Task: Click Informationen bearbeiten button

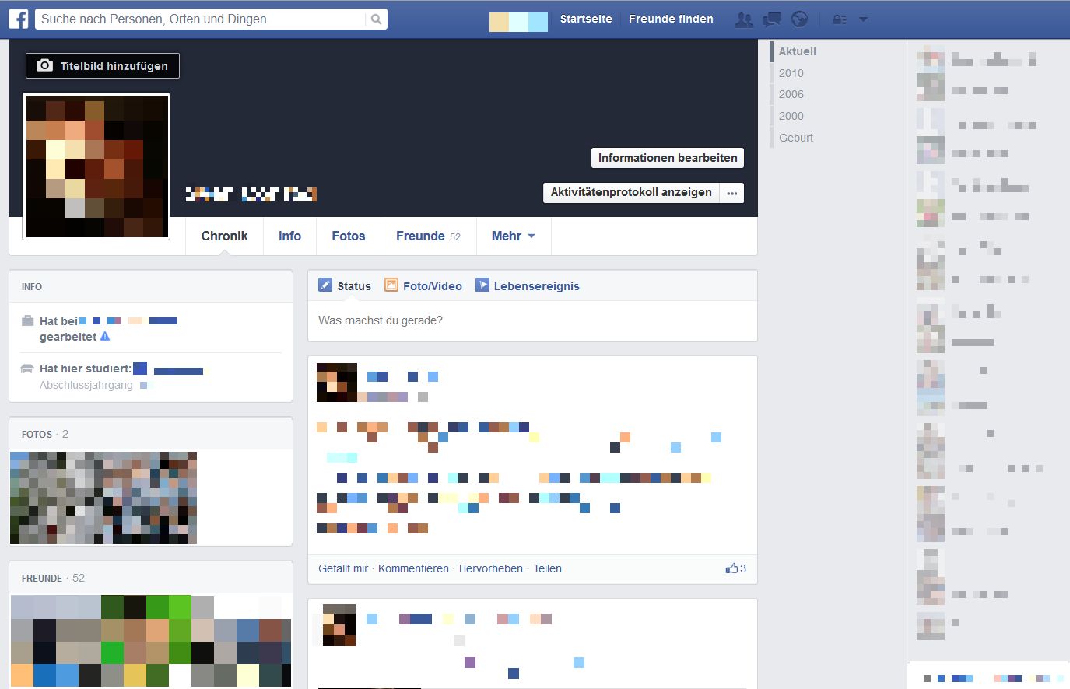Action: [667, 158]
